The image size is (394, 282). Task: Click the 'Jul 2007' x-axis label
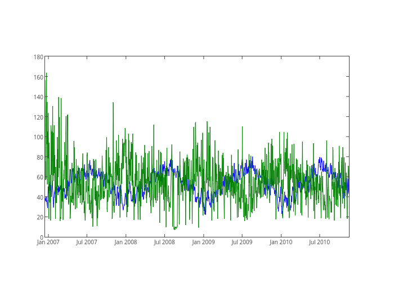coord(87,242)
